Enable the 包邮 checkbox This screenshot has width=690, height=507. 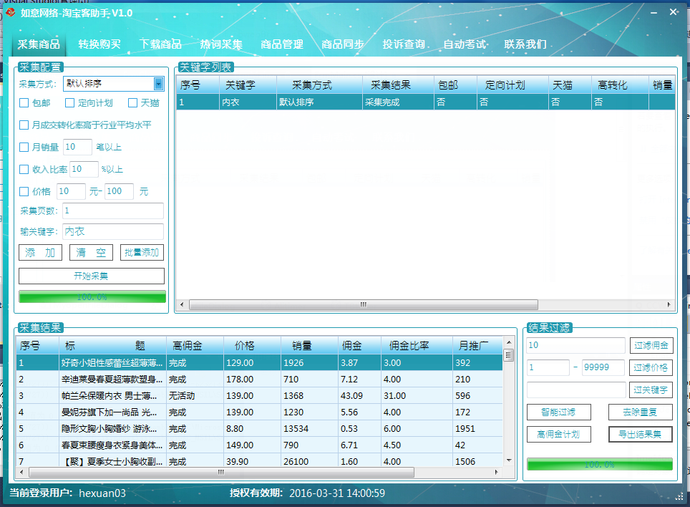(x=23, y=102)
